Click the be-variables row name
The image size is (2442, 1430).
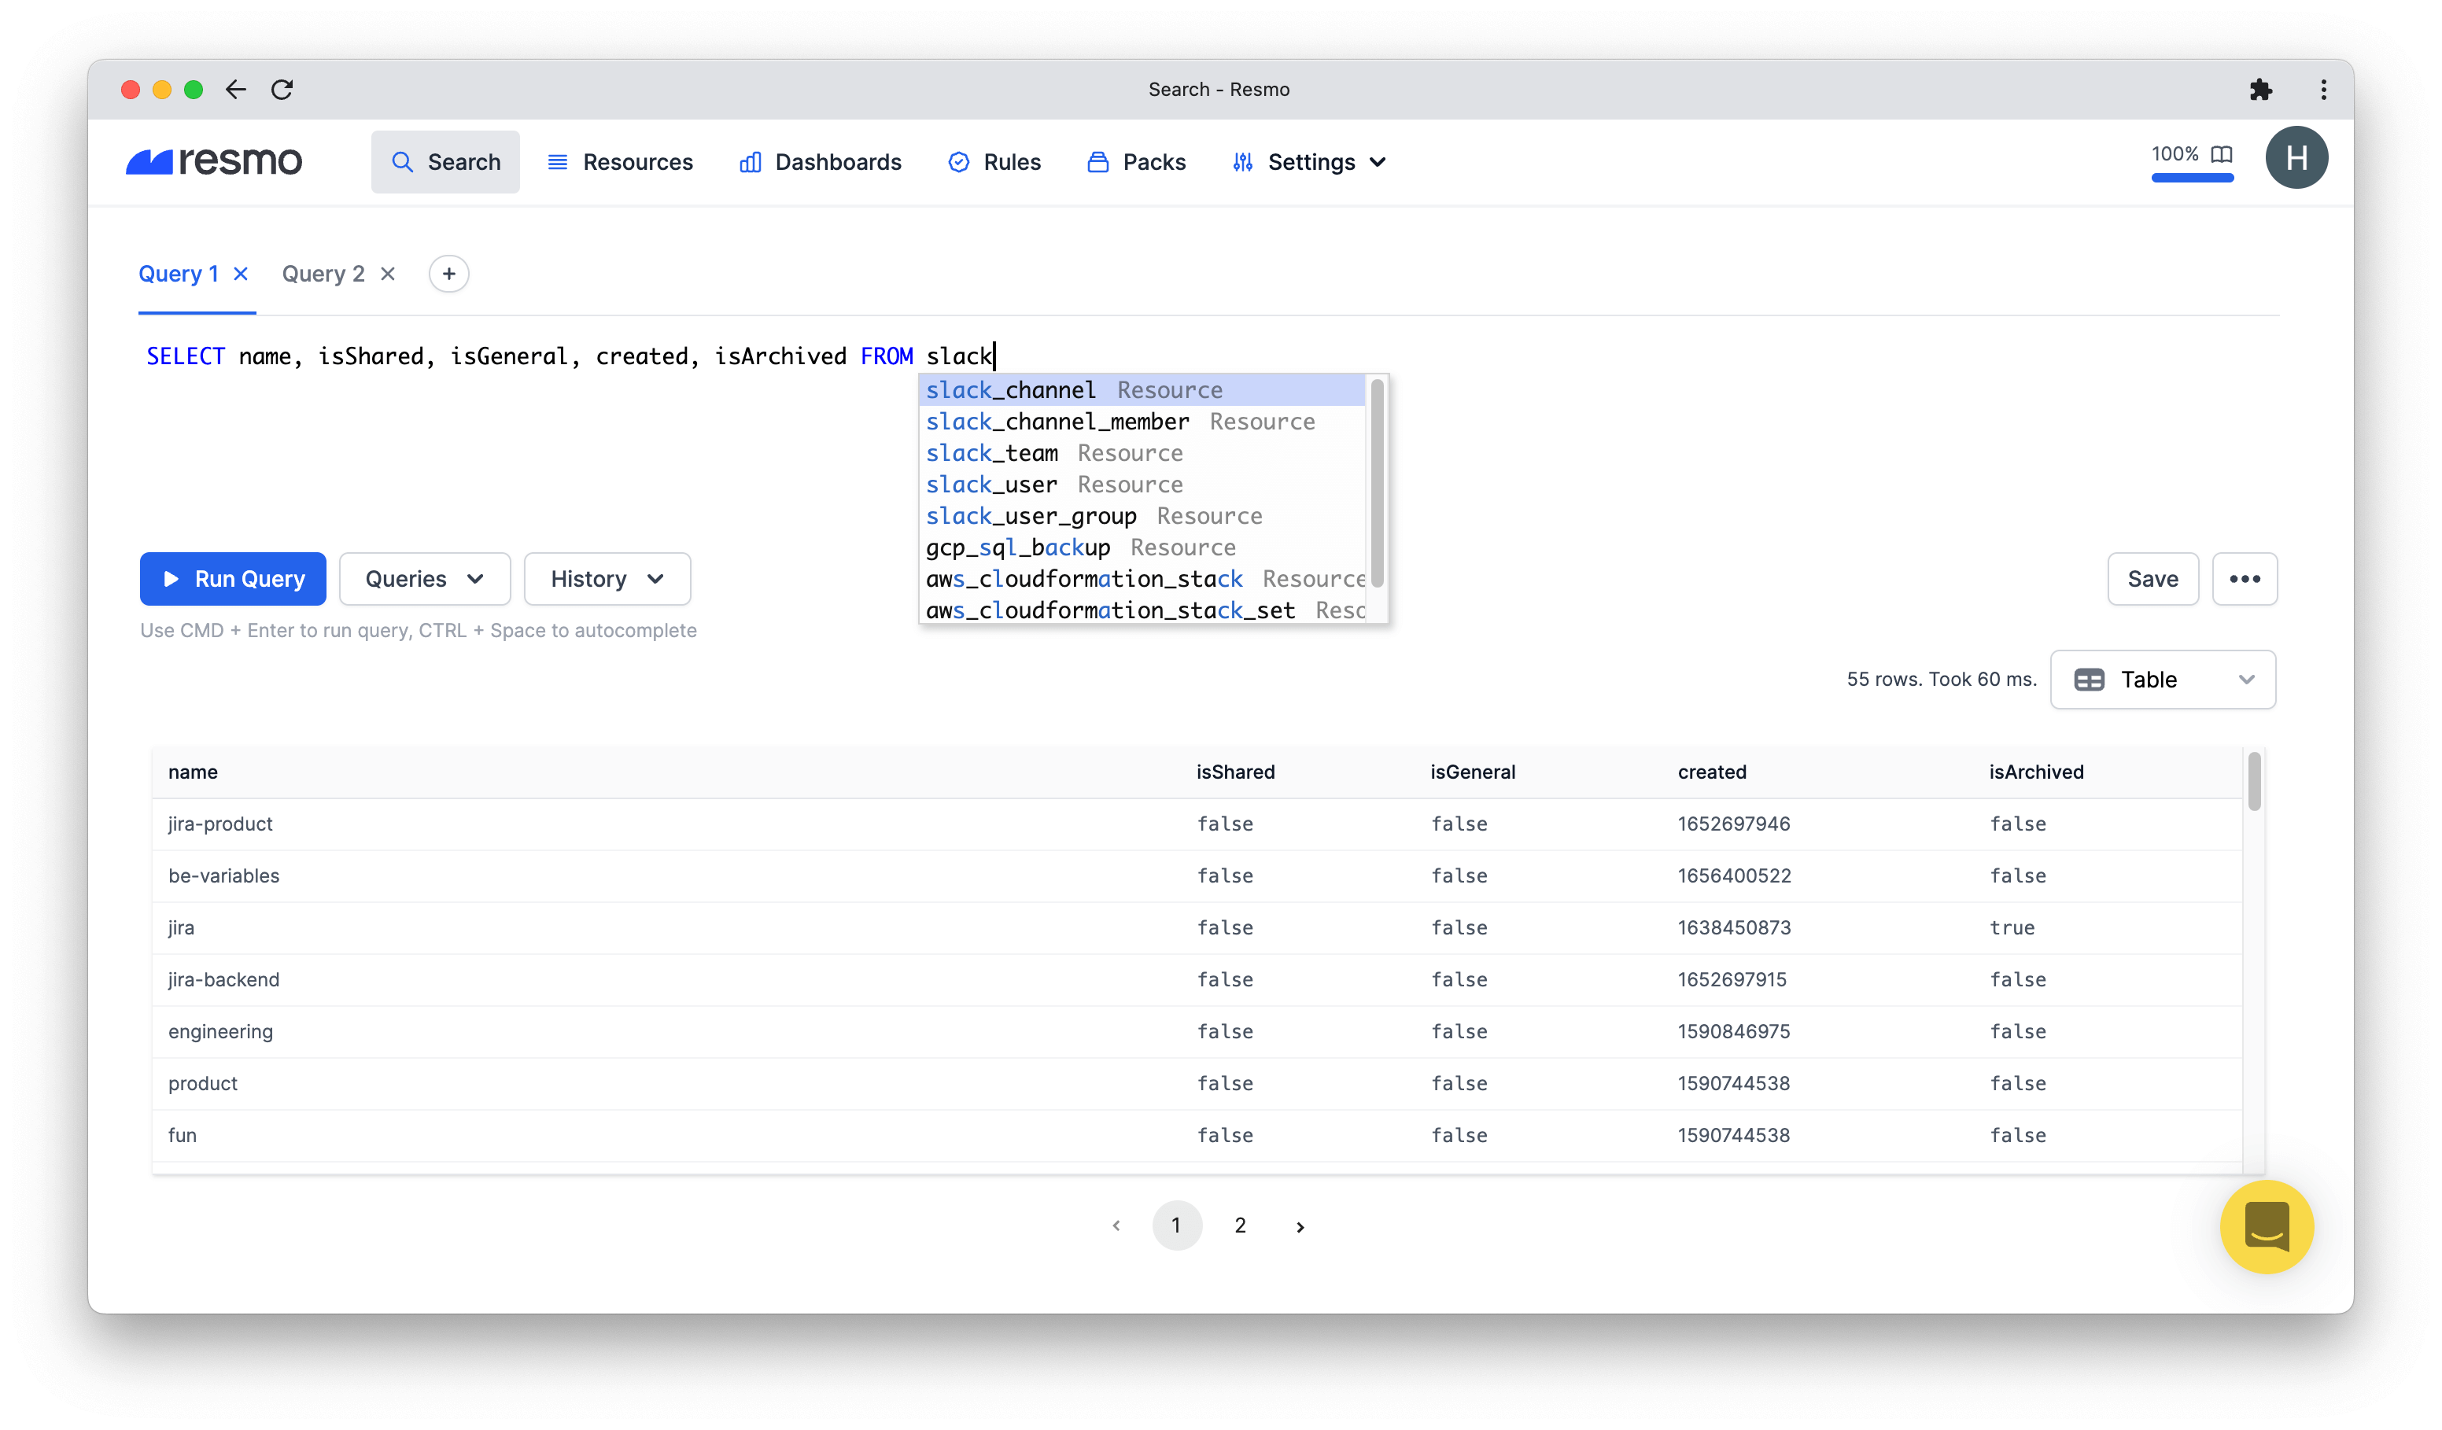[224, 875]
